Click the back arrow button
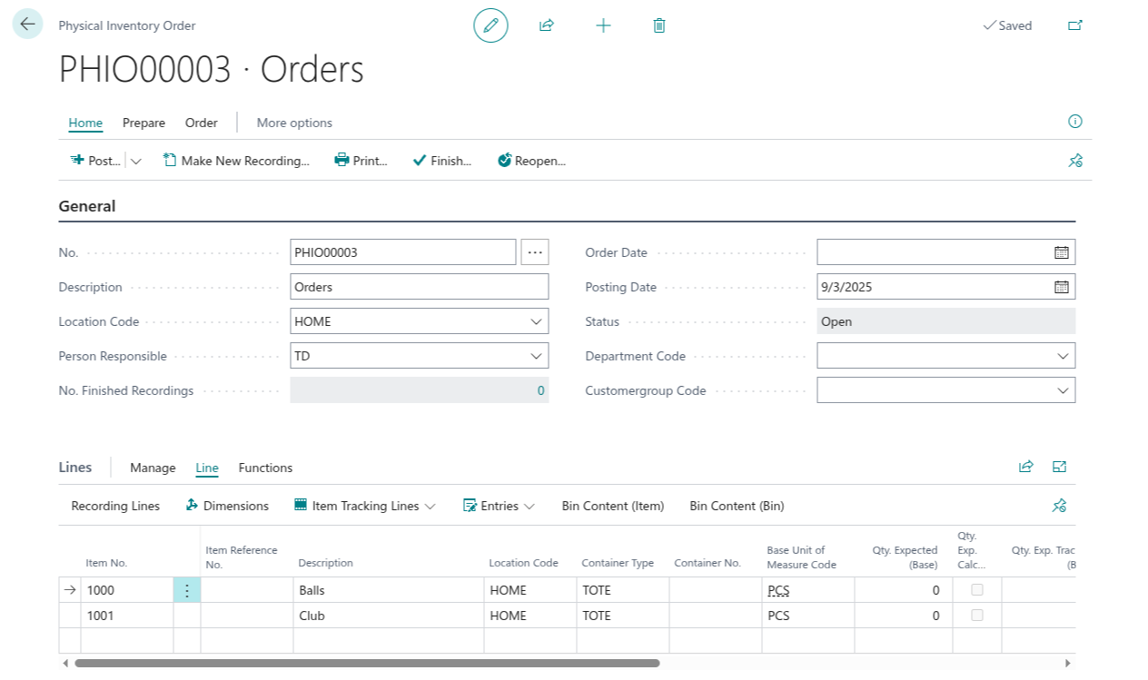The height and width of the screenshot is (680, 1148). [x=27, y=25]
